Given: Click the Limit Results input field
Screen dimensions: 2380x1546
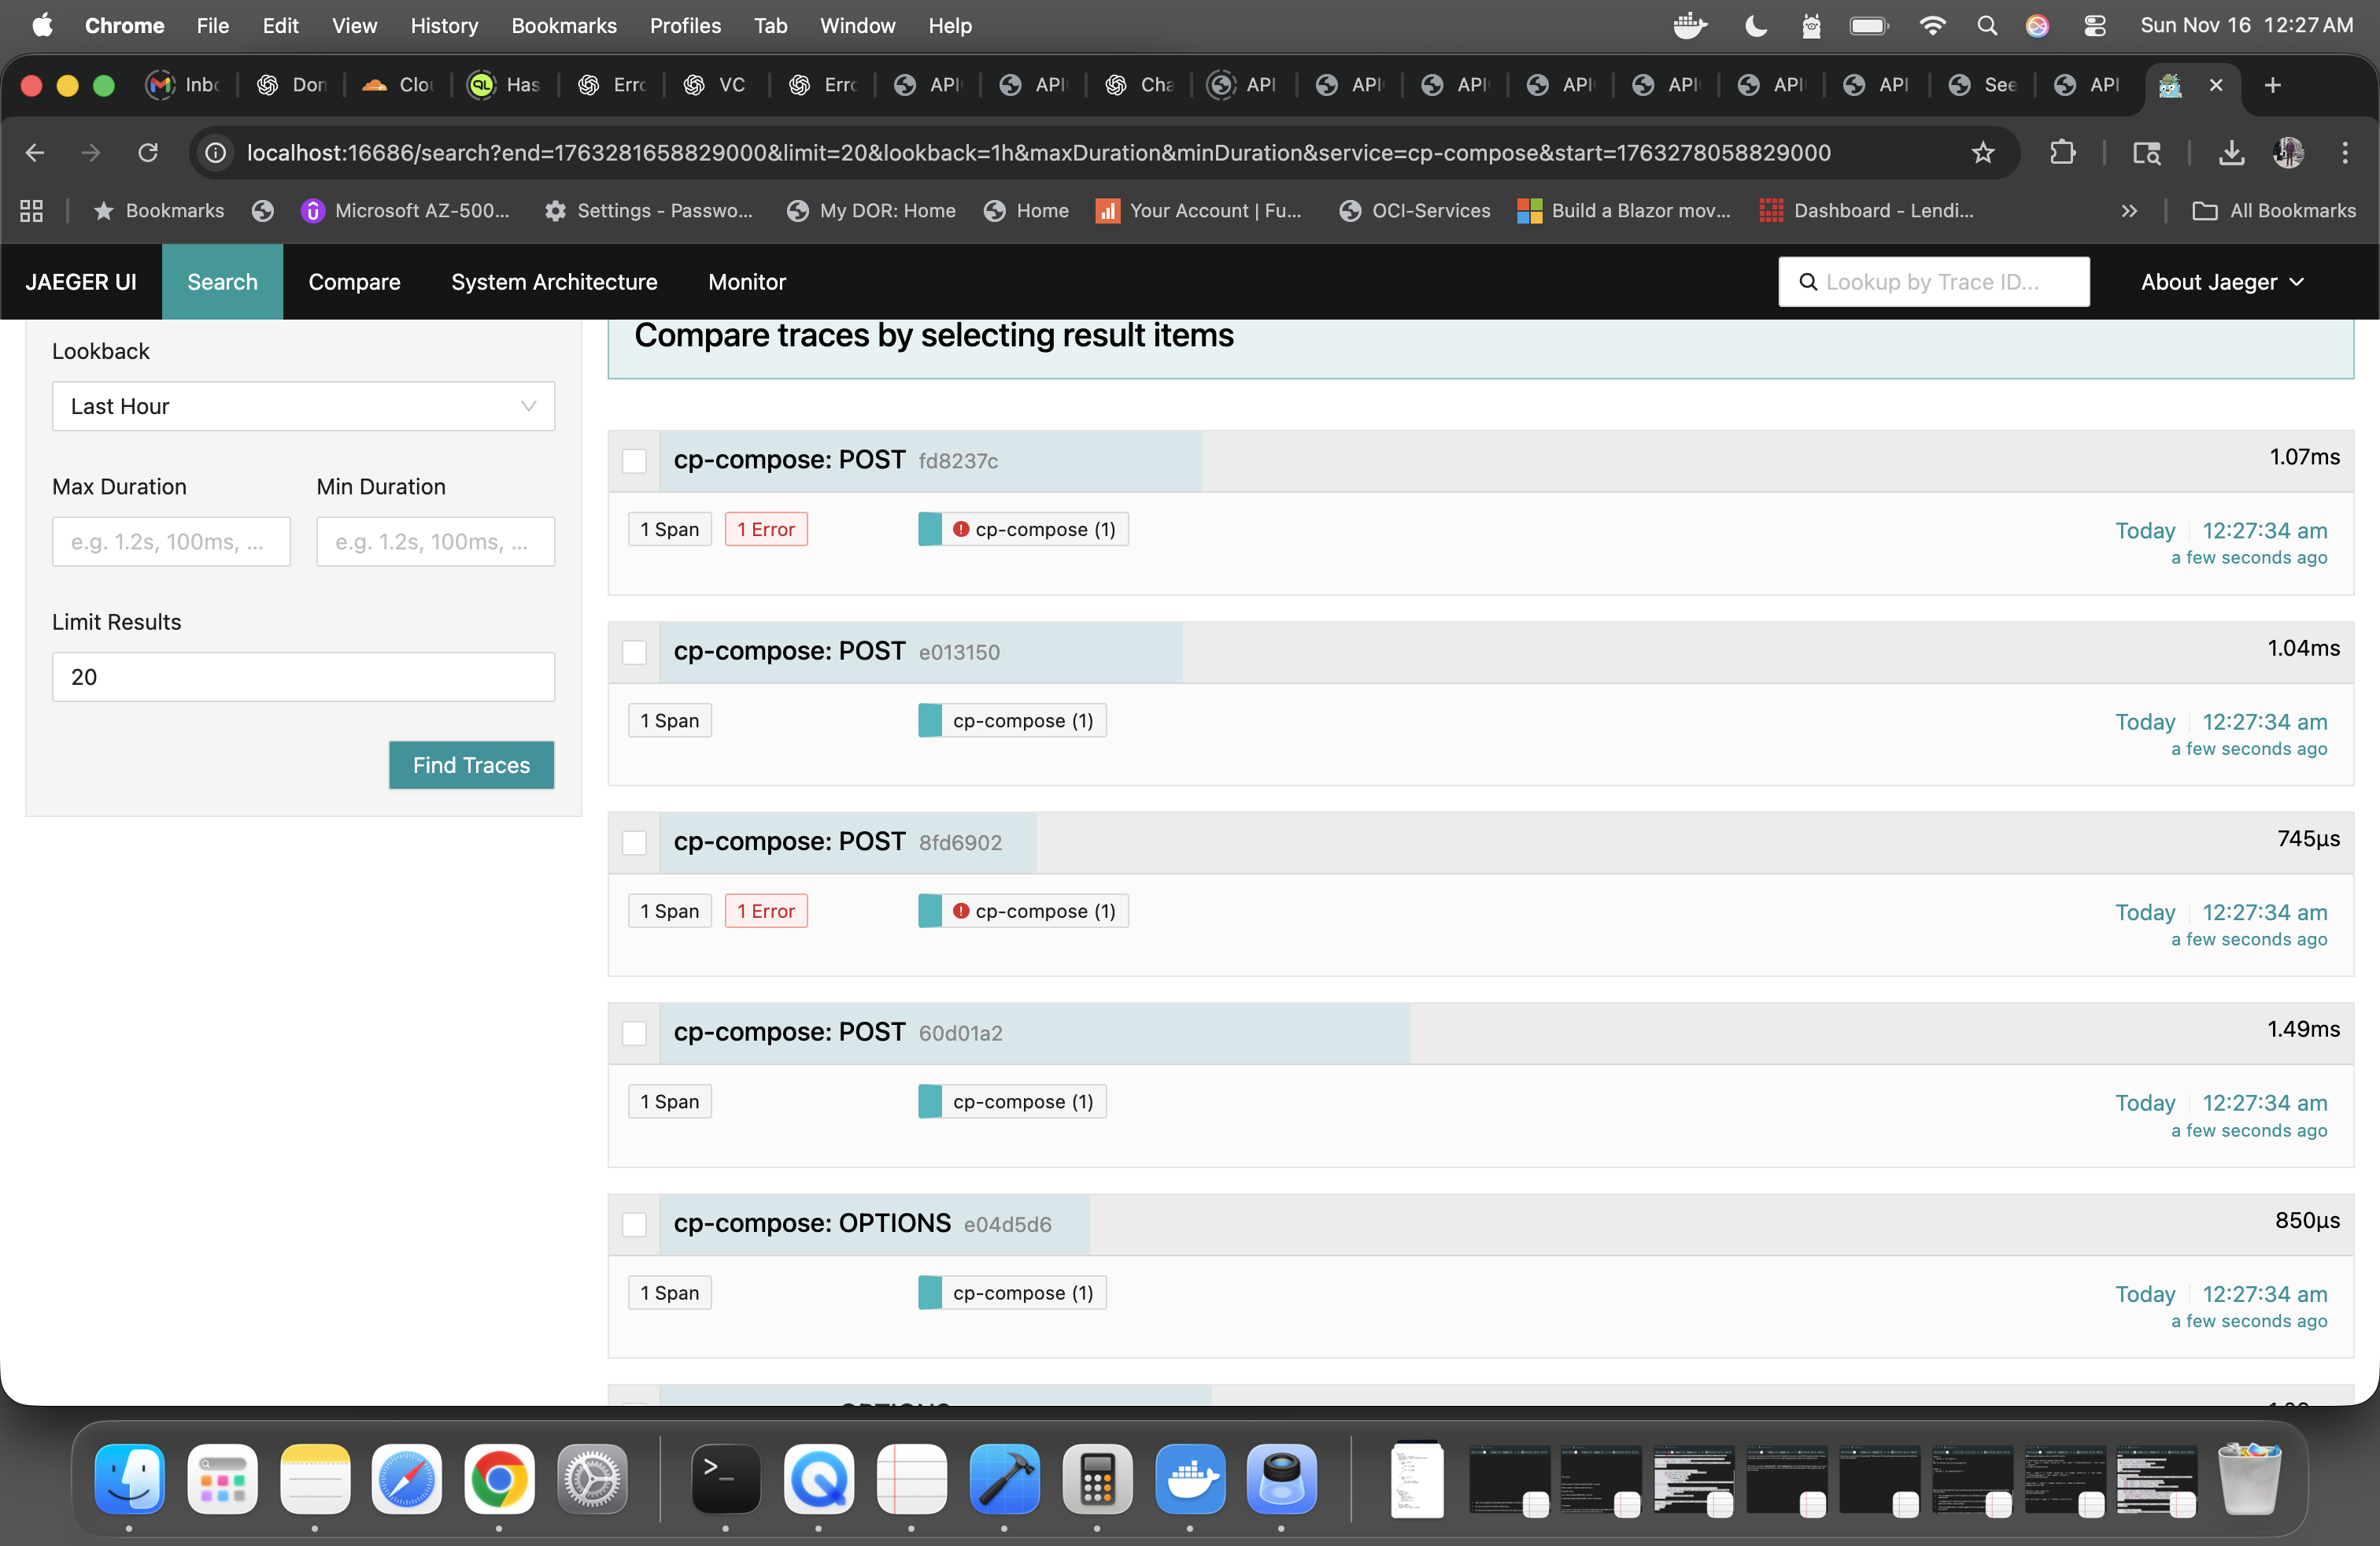Looking at the screenshot, I should 302,677.
